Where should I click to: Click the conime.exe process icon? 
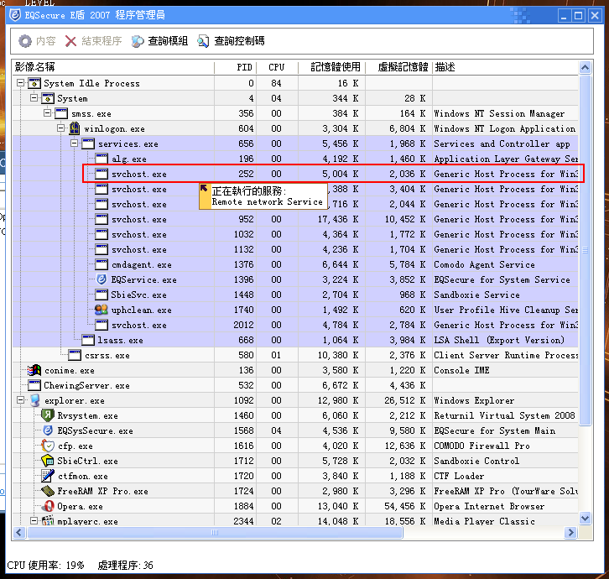point(34,370)
